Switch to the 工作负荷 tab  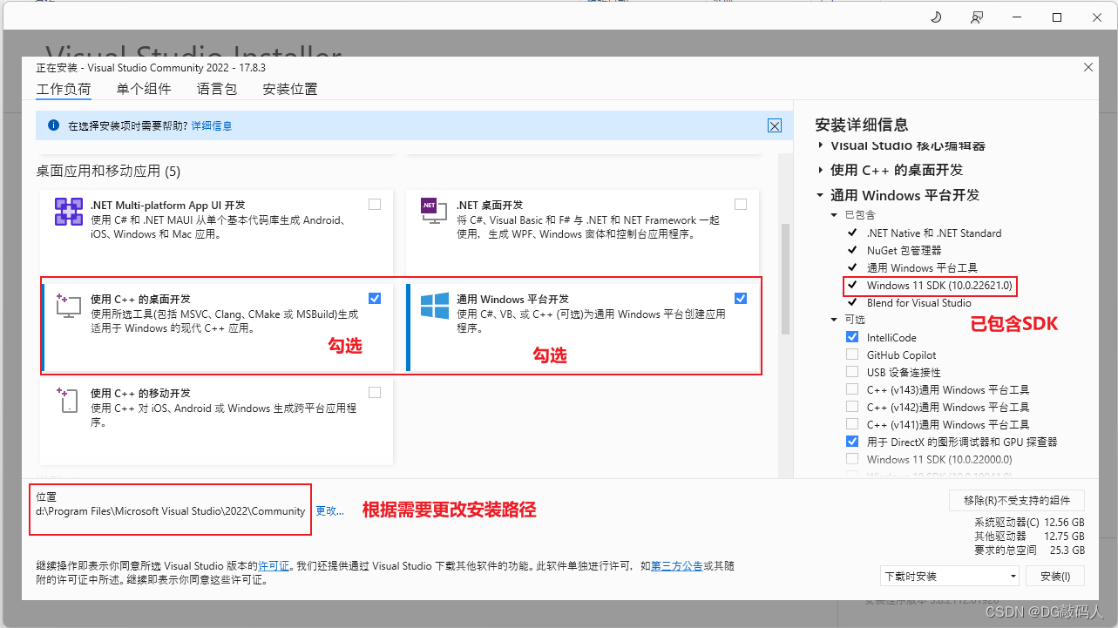(x=63, y=89)
